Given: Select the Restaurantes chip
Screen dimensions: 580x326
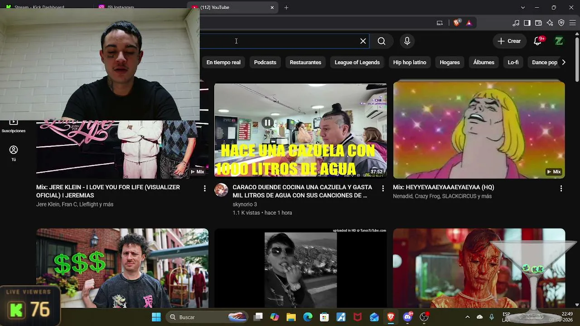Looking at the screenshot, I should pos(305,62).
